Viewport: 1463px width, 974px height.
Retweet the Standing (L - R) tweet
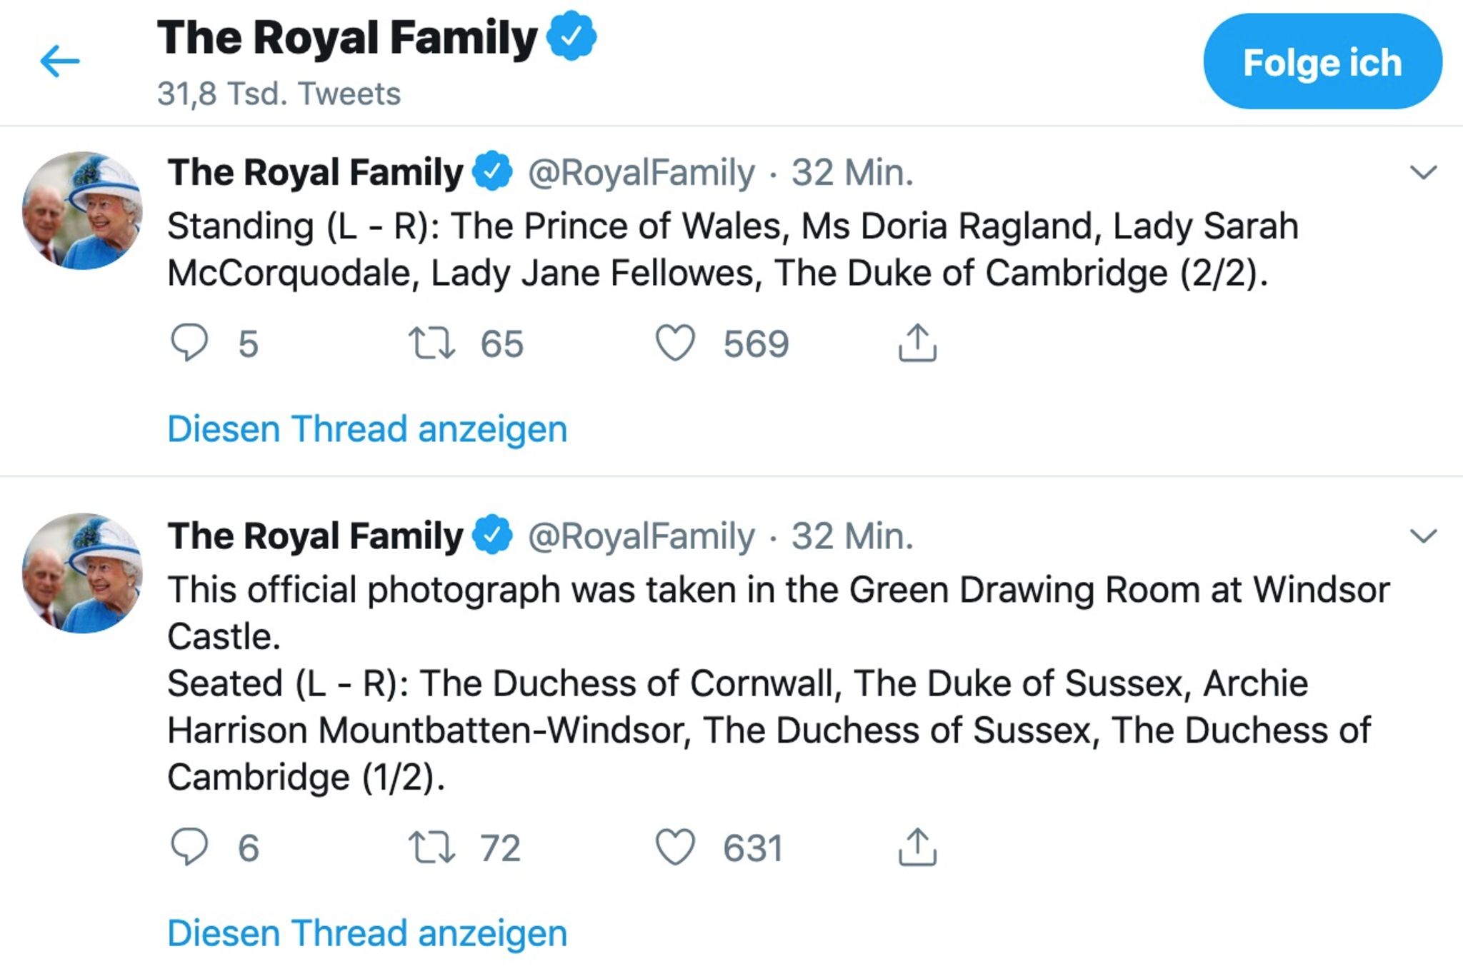(431, 343)
